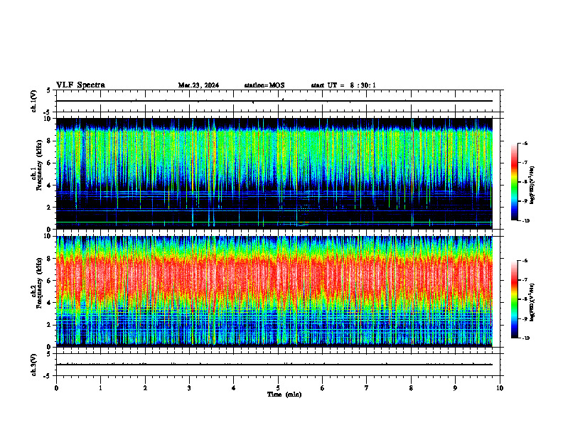The image size is (563, 435).
Task: Click the "-10" label on ch.2 color bar
Action: pos(525,338)
